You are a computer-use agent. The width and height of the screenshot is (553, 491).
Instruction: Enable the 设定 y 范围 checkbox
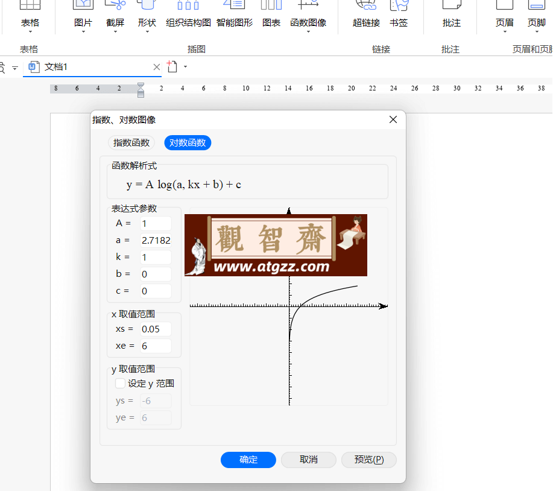click(x=120, y=384)
